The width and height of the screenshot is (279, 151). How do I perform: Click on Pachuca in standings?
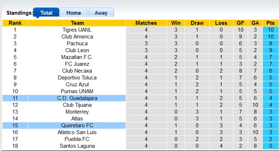coord(77,44)
